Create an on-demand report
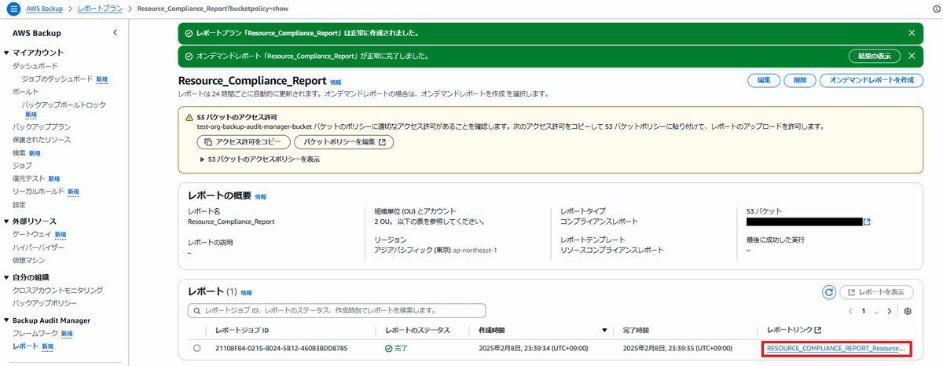This screenshot has width=943, height=366. 871,80
